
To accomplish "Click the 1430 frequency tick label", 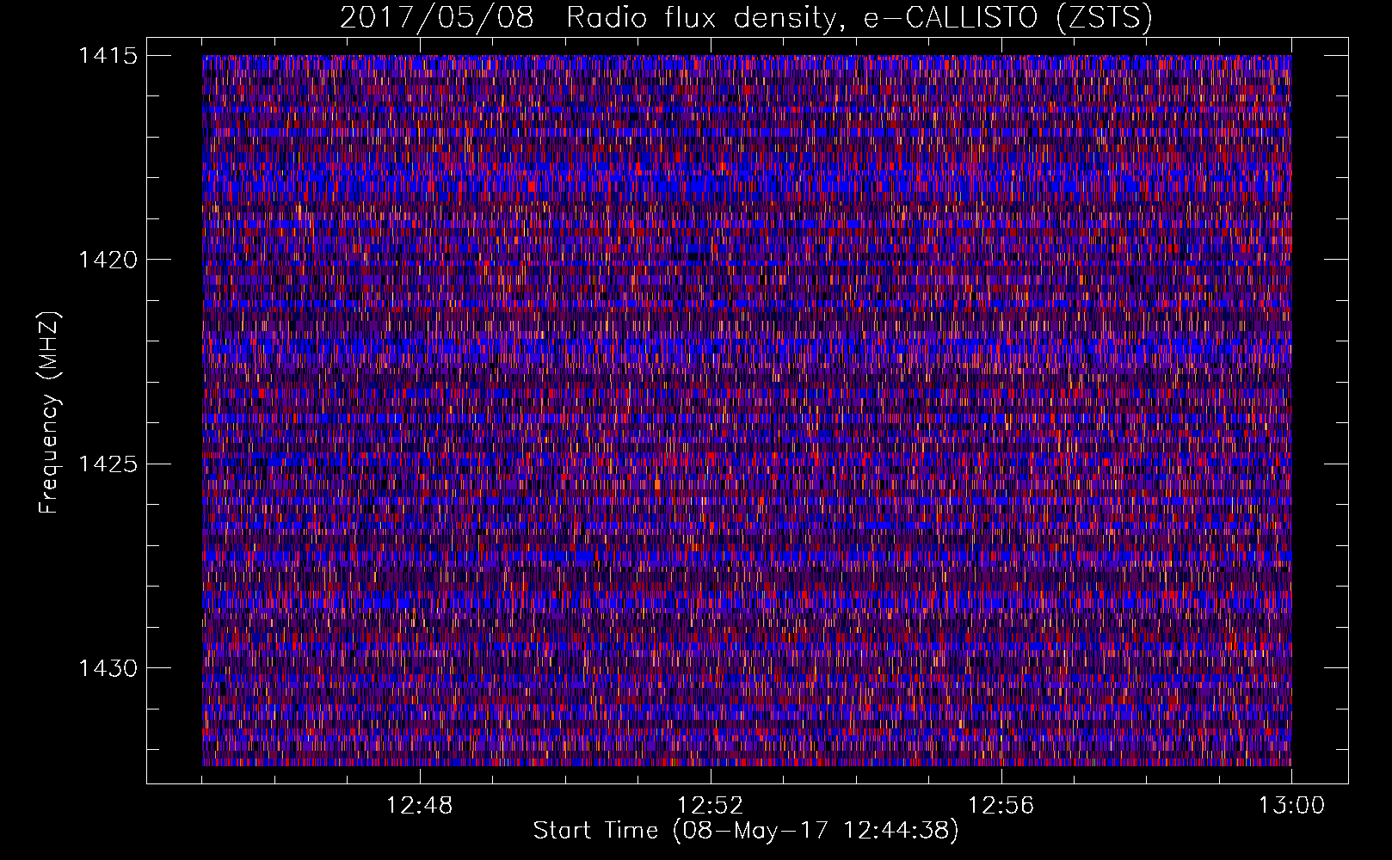I will tap(108, 668).
